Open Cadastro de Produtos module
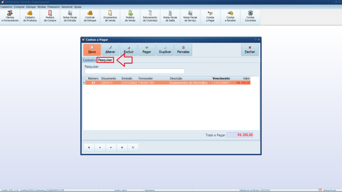Viewport: 342px width, 192px height. (x=30, y=16)
